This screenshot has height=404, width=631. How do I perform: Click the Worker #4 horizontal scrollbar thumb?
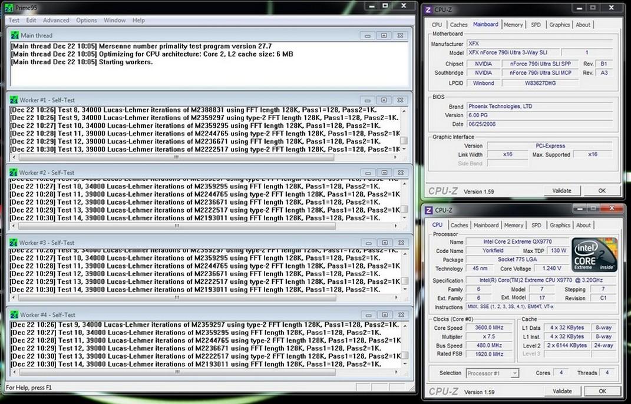(x=177, y=372)
